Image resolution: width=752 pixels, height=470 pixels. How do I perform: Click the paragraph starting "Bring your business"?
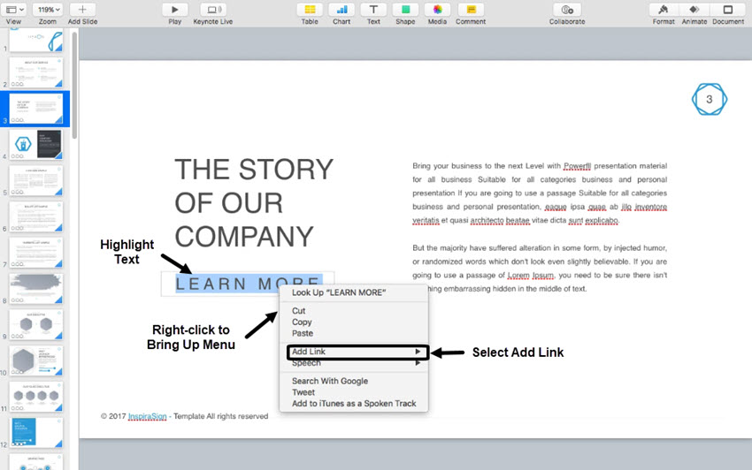coord(540,193)
